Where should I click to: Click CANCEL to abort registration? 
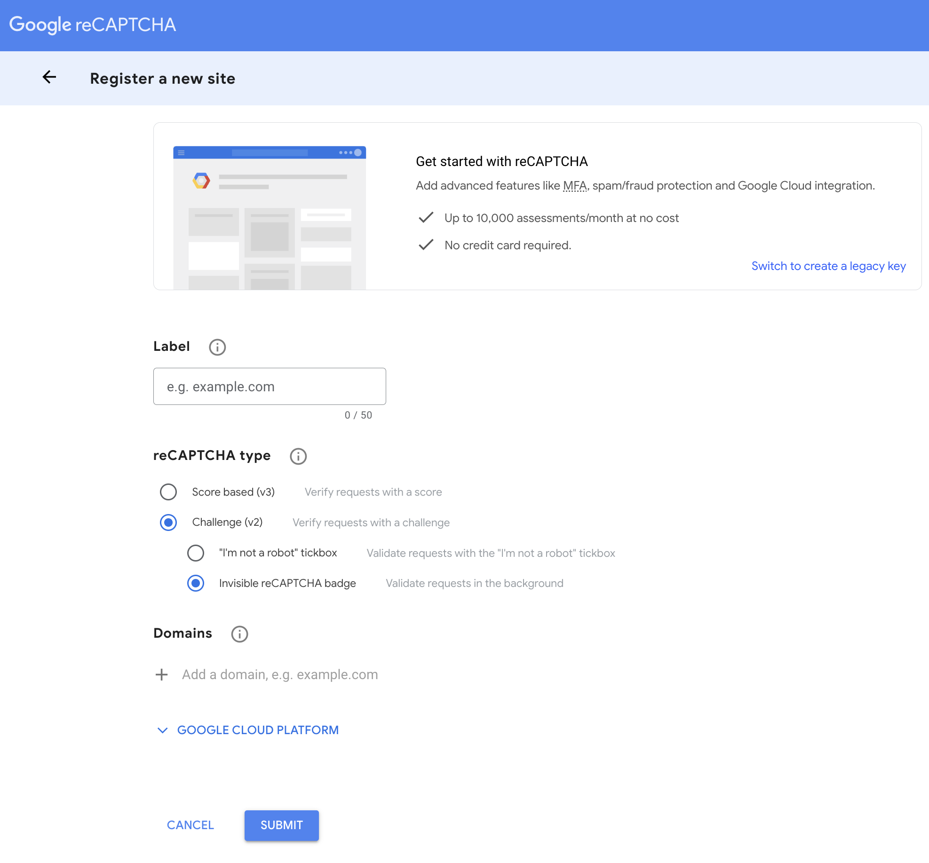pos(190,825)
